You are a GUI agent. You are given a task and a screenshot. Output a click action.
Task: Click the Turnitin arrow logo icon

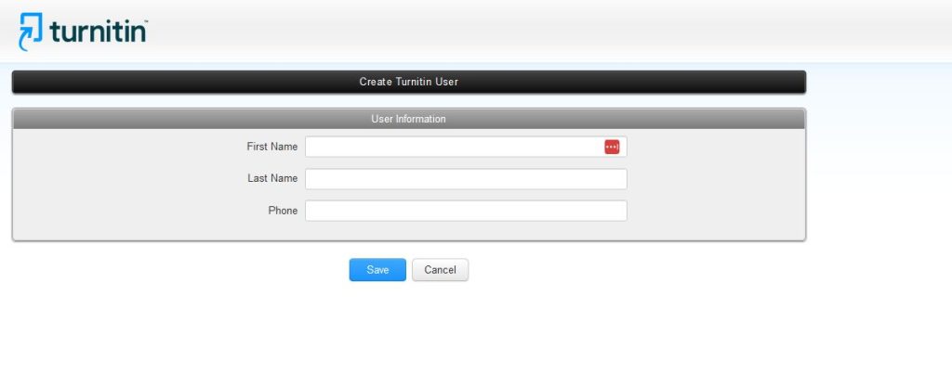[x=31, y=32]
